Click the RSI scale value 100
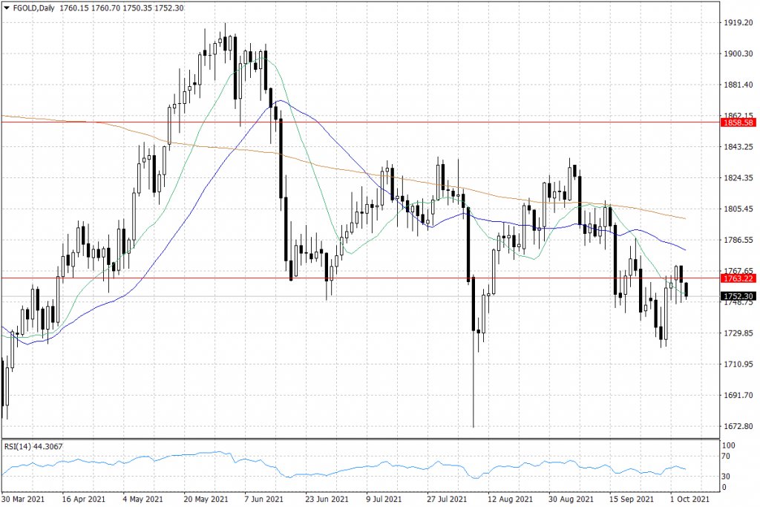The width and height of the screenshot is (760, 507). [729, 445]
